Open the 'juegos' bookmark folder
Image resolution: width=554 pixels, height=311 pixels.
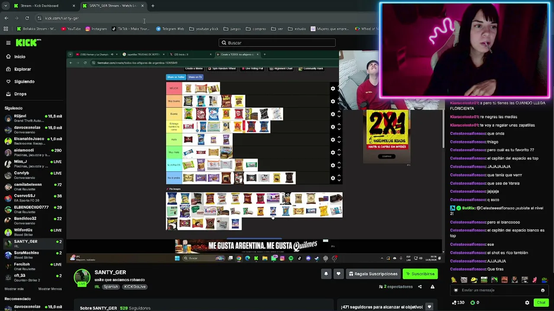point(232,29)
